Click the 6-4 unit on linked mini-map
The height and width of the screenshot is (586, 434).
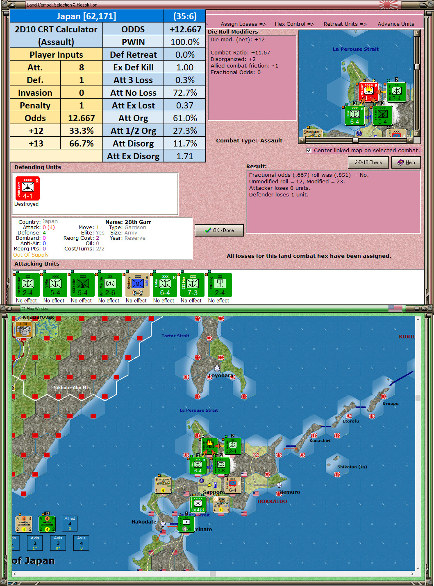pos(355,115)
